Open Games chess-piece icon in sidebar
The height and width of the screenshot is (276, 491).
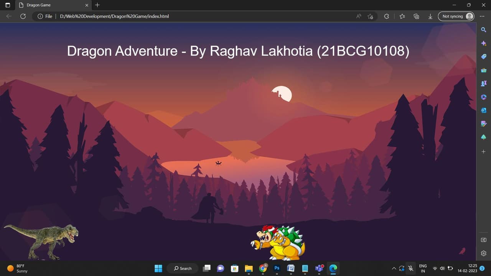tap(483, 84)
